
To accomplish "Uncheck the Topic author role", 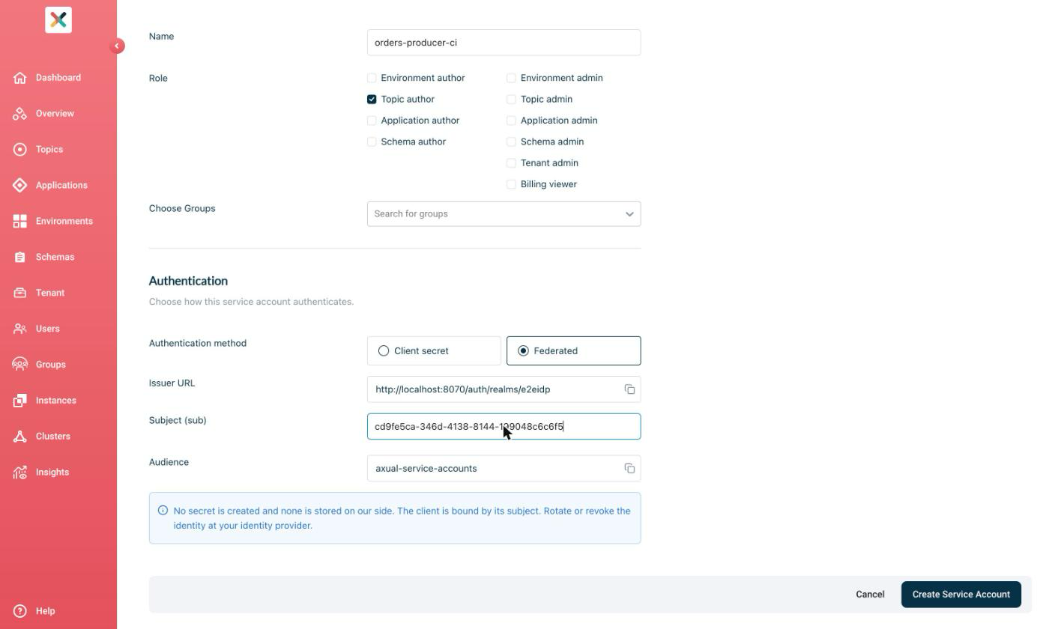I will pyautogui.click(x=372, y=99).
